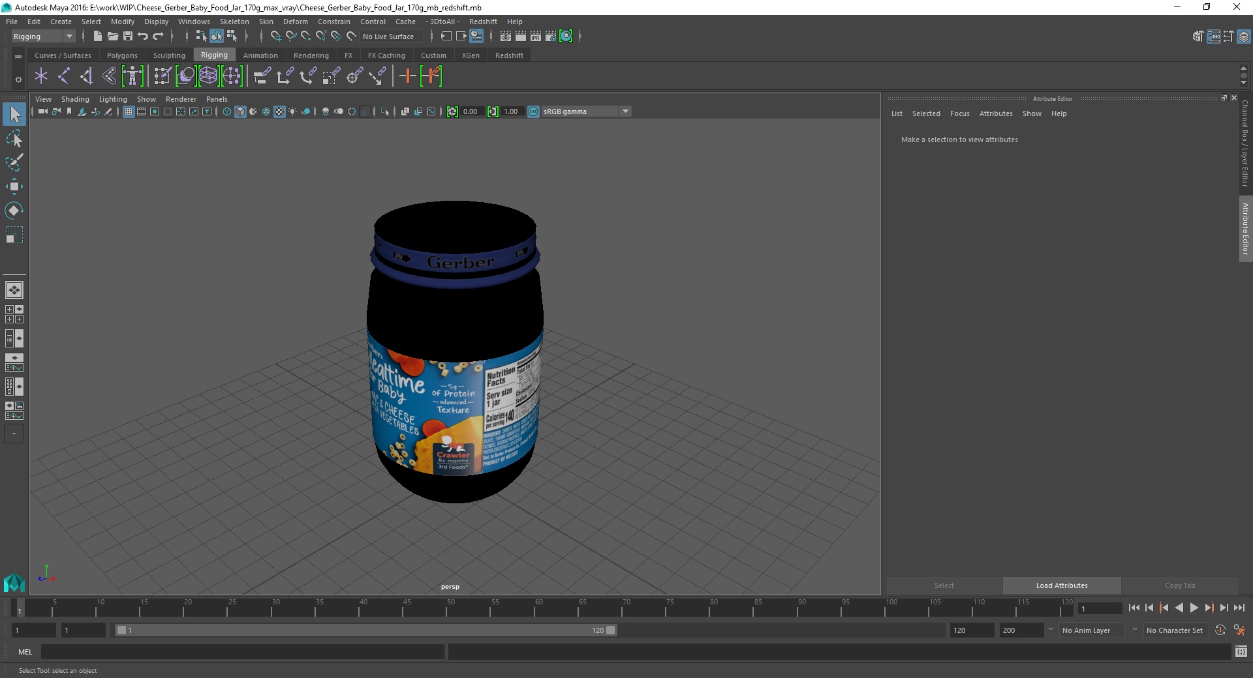This screenshot has height=678, width=1253.
Task: Open the Deform menu
Action: (x=295, y=22)
